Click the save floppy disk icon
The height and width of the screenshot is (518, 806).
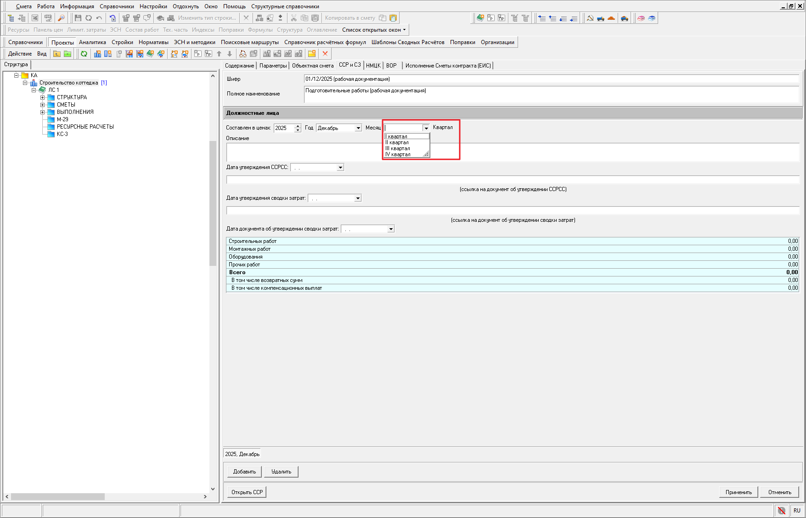78,18
